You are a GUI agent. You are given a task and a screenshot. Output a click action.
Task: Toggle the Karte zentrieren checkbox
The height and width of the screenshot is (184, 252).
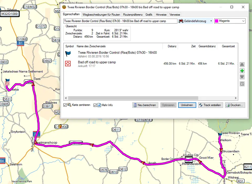tap(65, 105)
